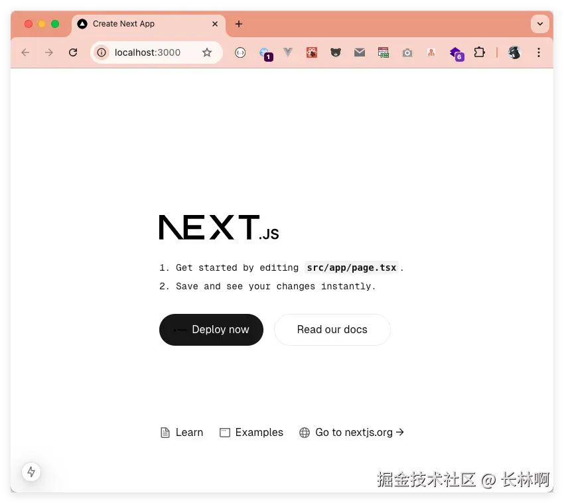Open the orange person extension icon
The image size is (564, 503).
[x=431, y=52]
